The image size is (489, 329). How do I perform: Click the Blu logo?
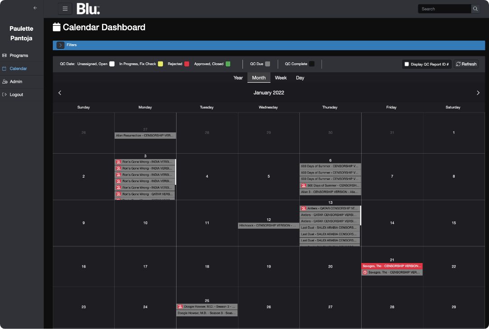(88, 9)
